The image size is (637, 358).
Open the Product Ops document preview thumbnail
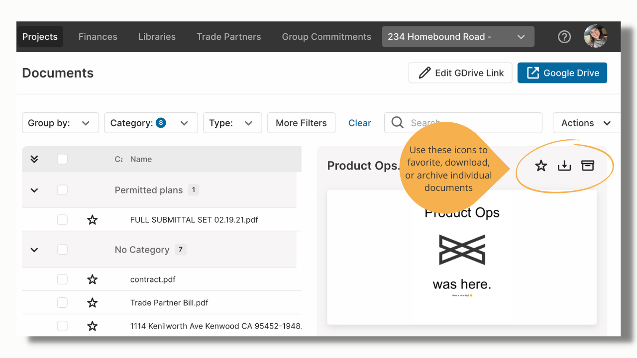pos(462,257)
